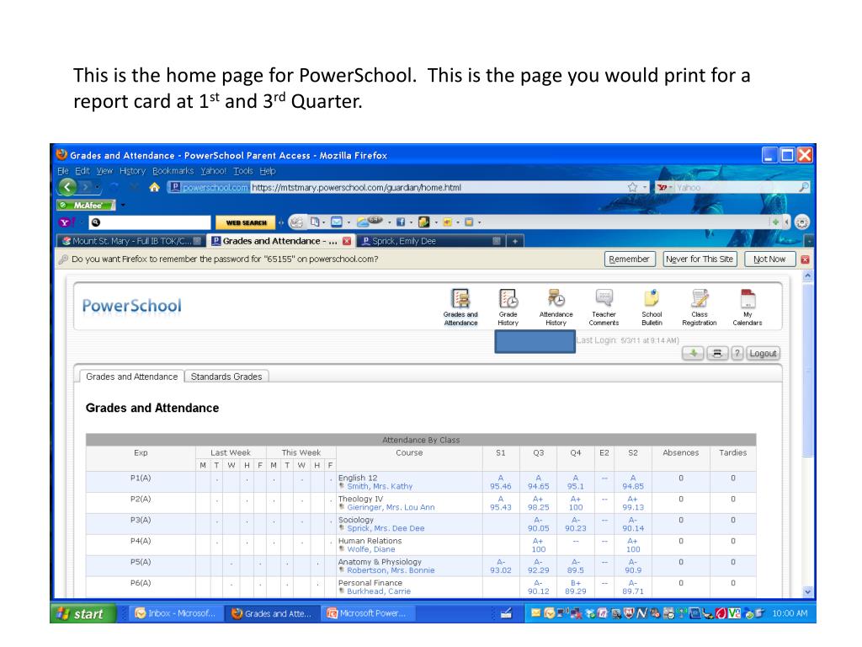Click the Windows start button
The width and height of the screenshot is (862, 647).
tap(83, 613)
